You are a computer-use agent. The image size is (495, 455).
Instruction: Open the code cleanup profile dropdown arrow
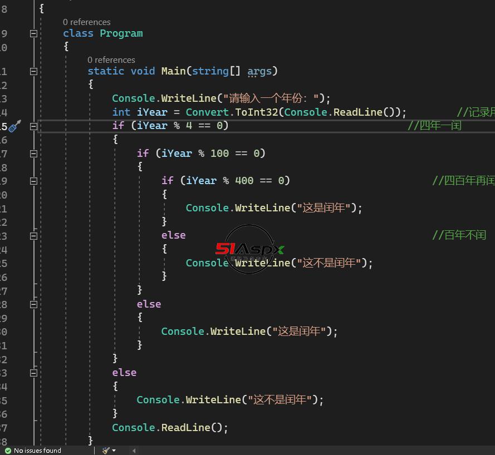114,450
